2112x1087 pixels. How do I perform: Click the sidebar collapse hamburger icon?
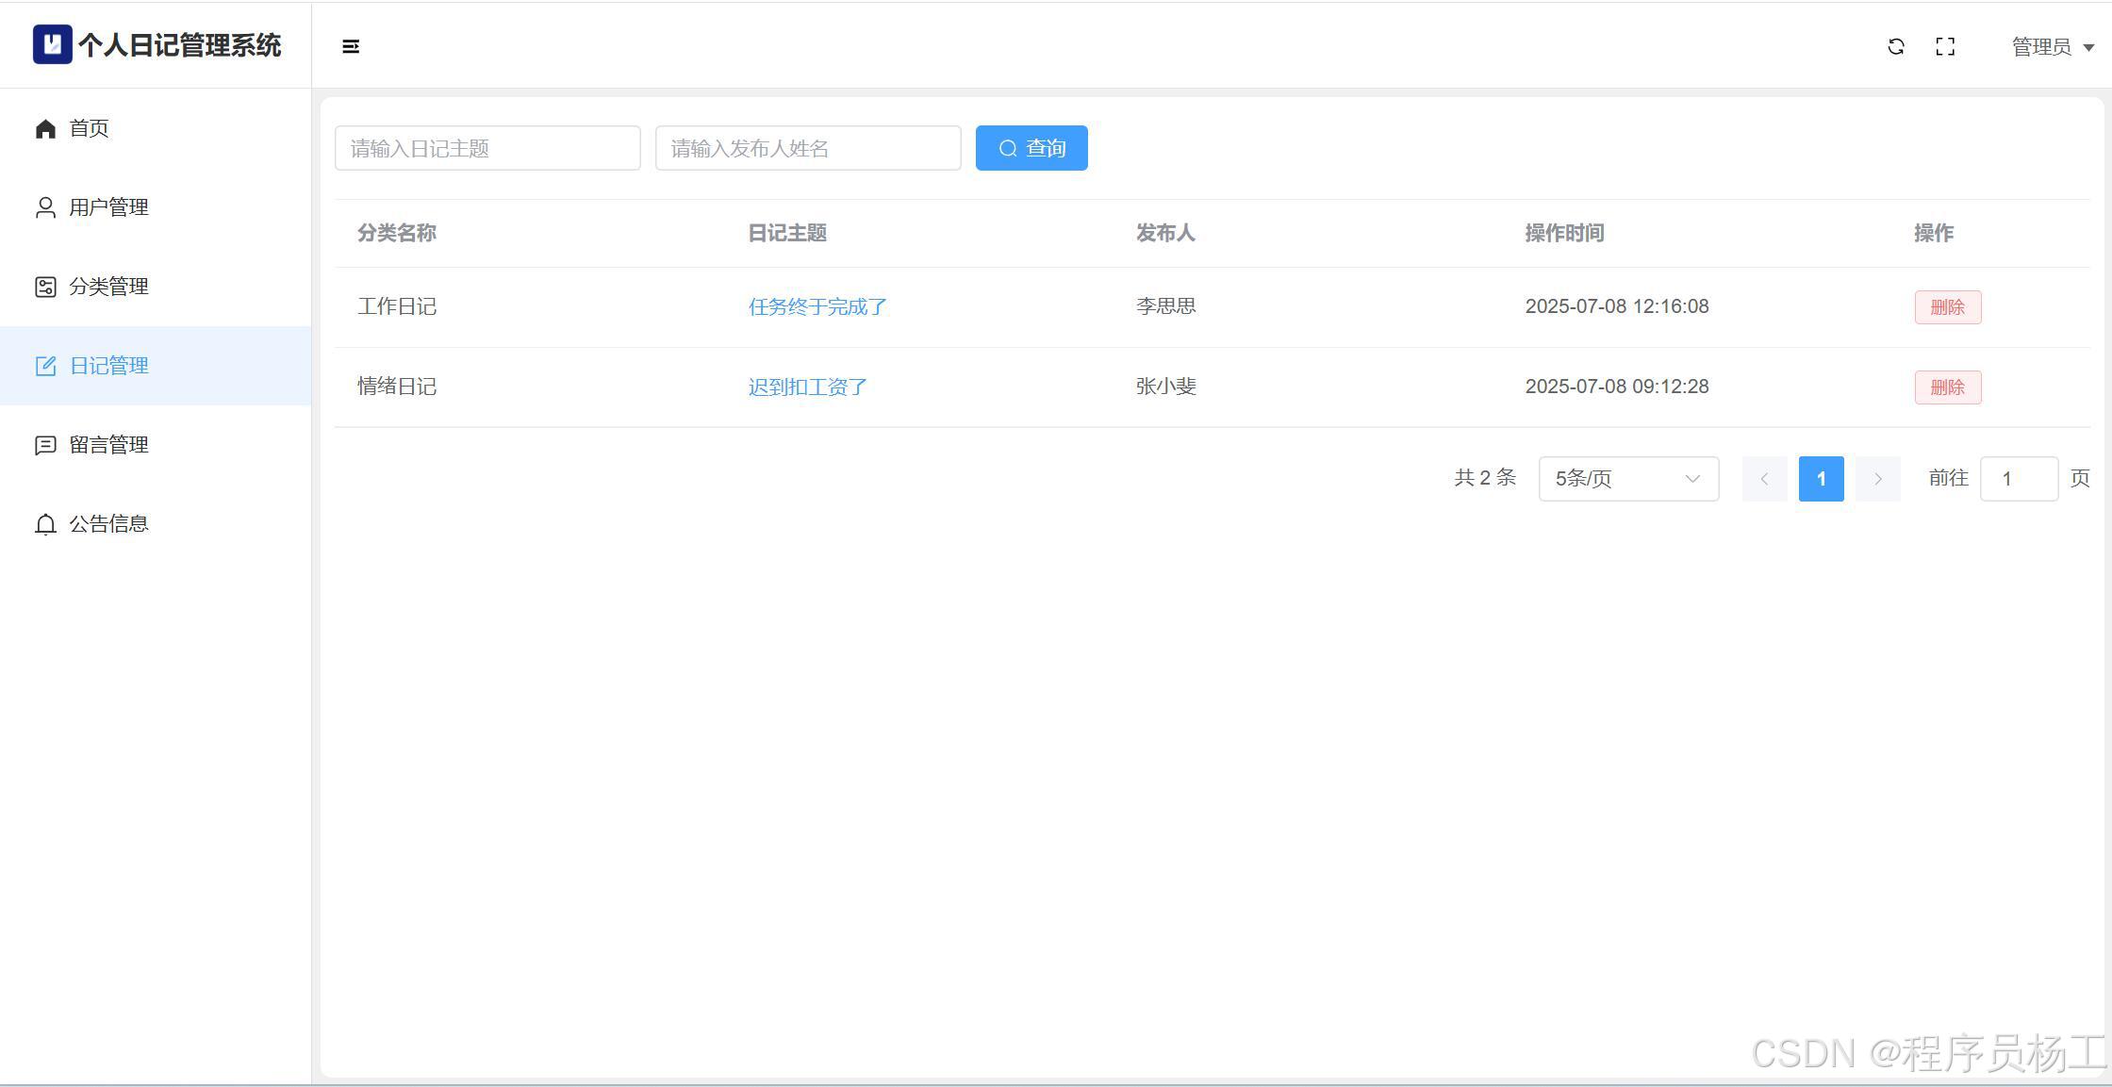pyautogui.click(x=351, y=46)
